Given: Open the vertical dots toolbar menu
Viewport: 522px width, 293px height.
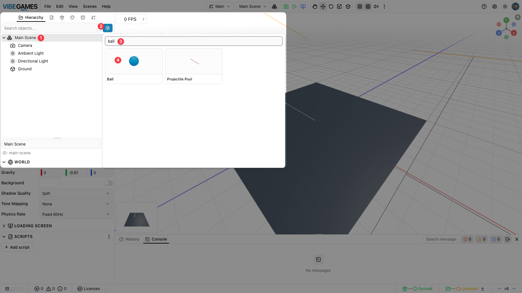Looking at the screenshot, I should point(384,7).
